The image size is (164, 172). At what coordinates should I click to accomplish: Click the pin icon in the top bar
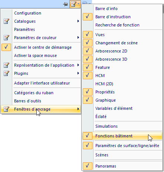[65, 4]
